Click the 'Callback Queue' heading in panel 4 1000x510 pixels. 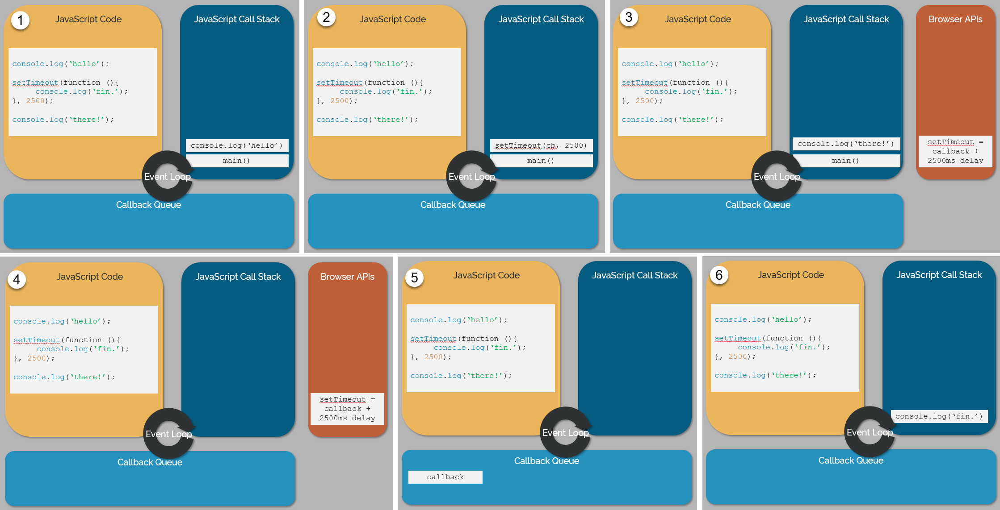(x=150, y=462)
